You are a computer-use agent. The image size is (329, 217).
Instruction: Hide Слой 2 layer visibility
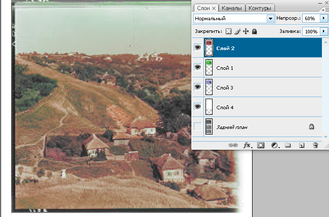click(197, 48)
